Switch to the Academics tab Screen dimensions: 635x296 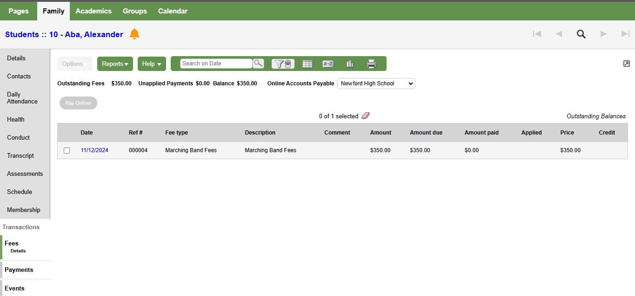pyautogui.click(x=94, y=11)
